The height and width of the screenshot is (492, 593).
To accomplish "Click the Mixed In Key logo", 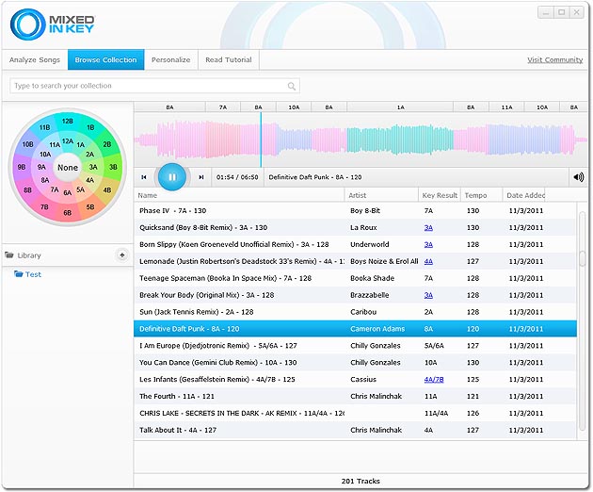I will pyautogui.click(x=52, y=25).
